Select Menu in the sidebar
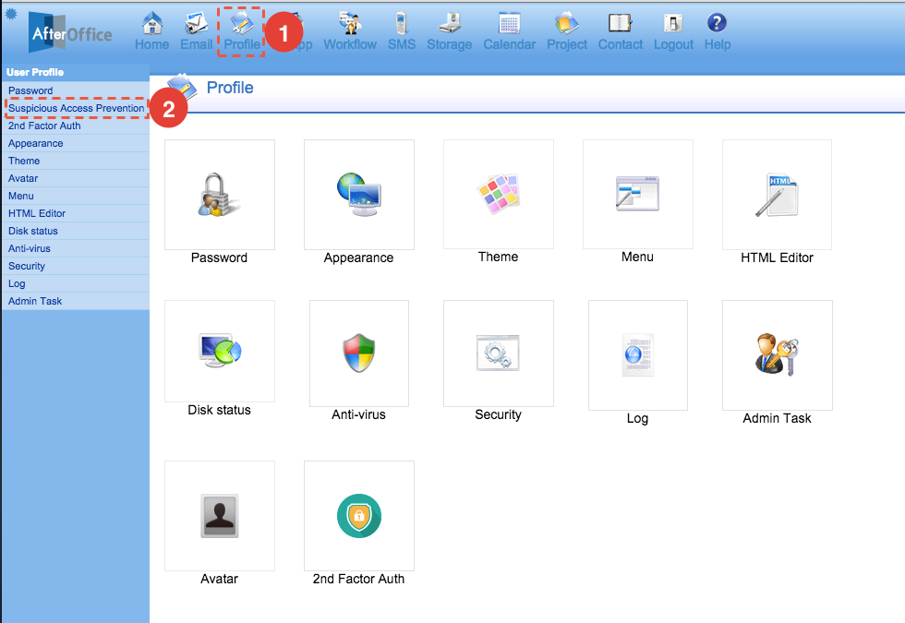The width and height of the screenshot is (905, 623). click(76, 196)
